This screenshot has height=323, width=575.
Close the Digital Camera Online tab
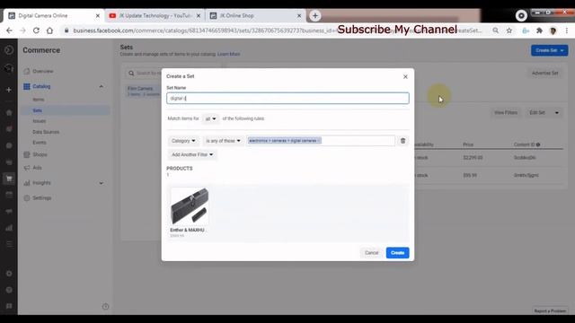pyautogui.click(x=98, y=16)
